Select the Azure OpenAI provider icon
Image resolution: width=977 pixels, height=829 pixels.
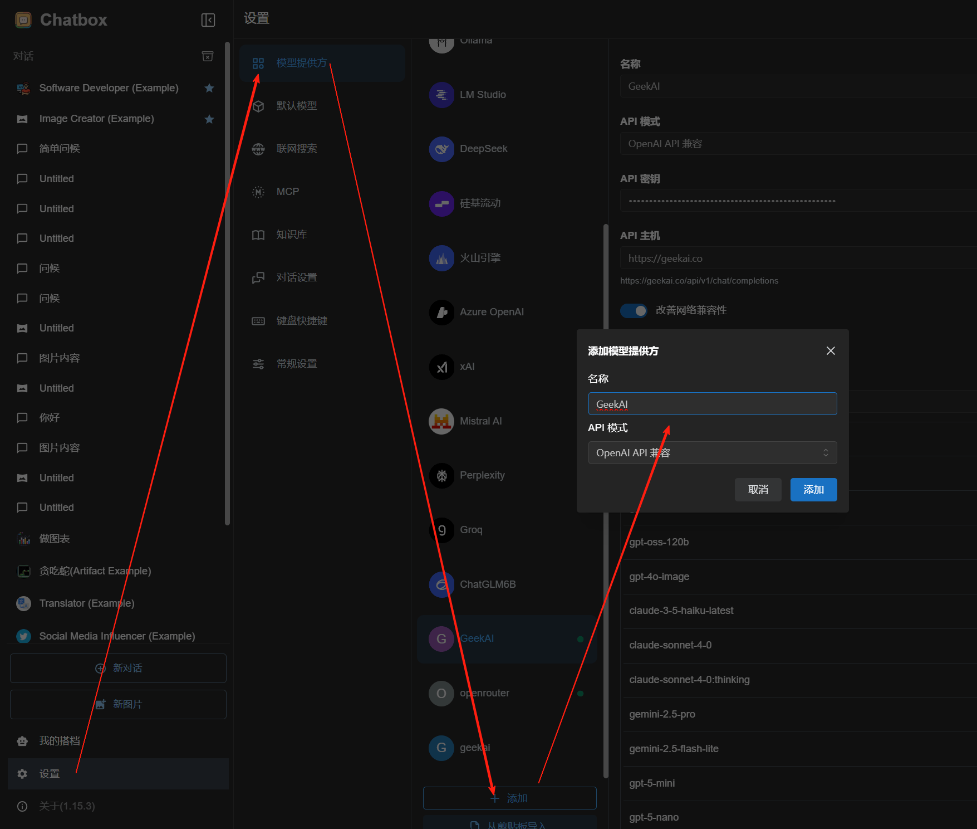coord(441,312)
